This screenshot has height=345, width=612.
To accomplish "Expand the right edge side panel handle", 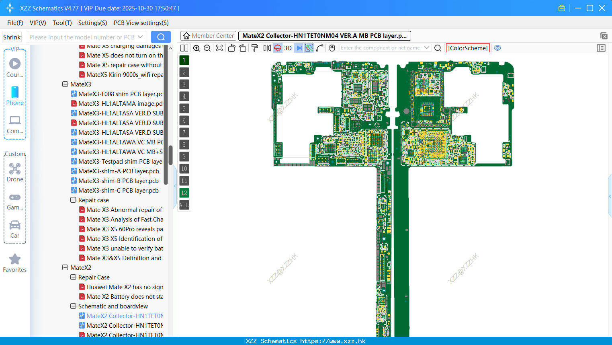I will click(610, 196).
